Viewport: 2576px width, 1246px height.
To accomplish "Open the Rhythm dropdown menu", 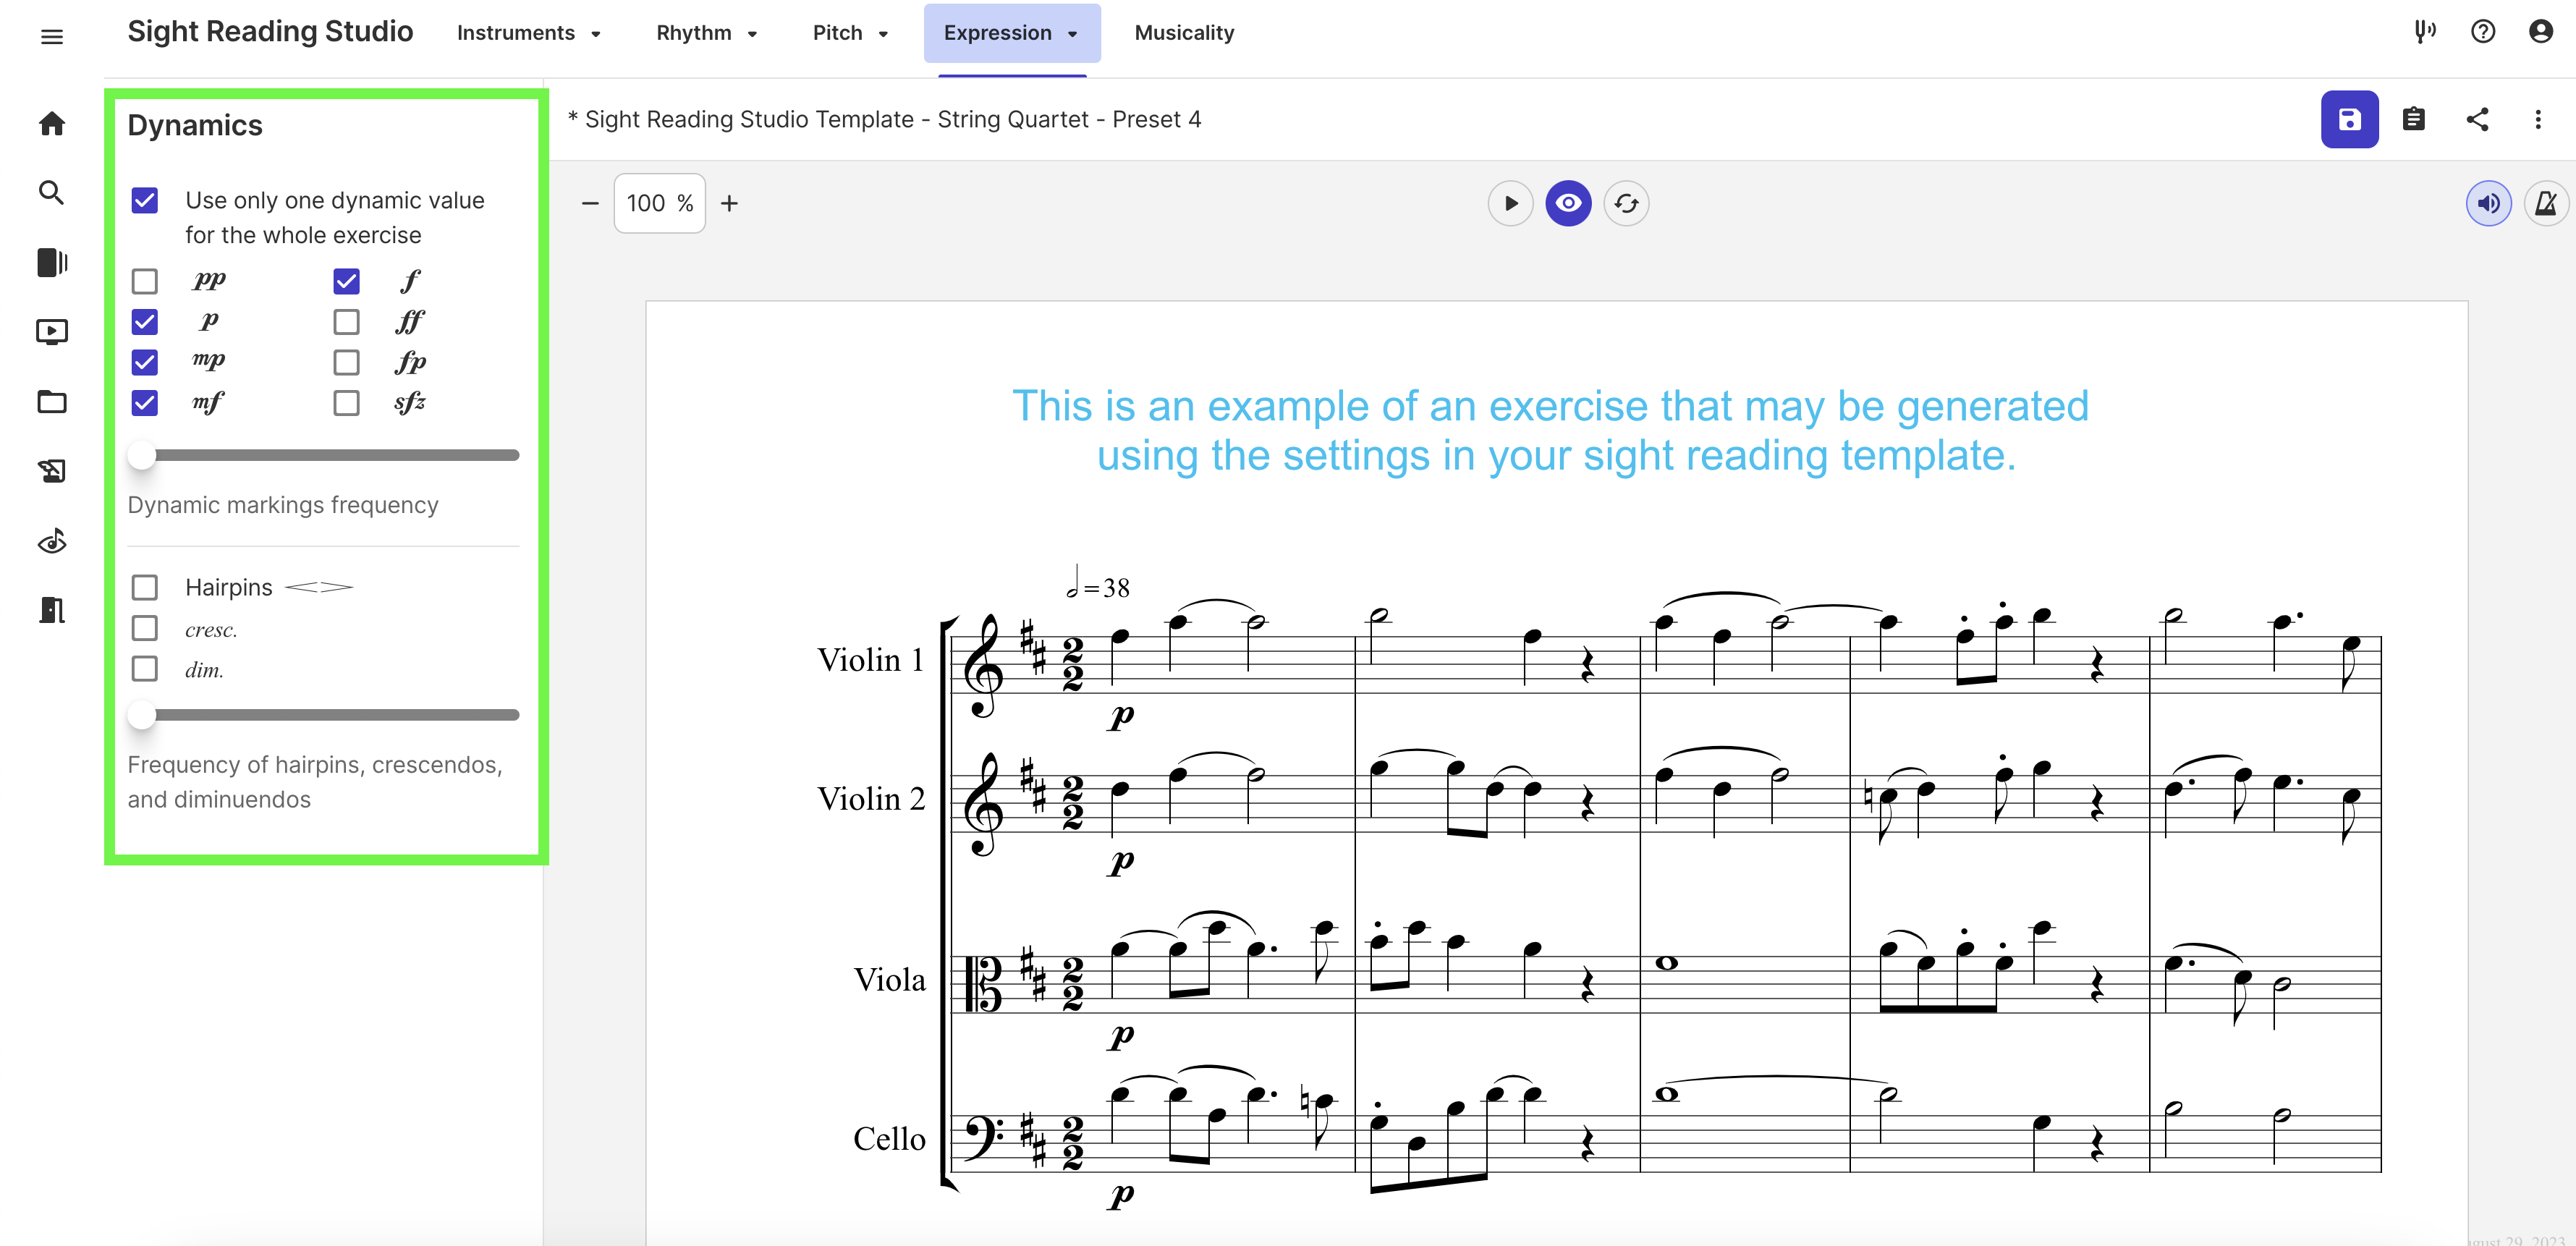I will point(706,33).
